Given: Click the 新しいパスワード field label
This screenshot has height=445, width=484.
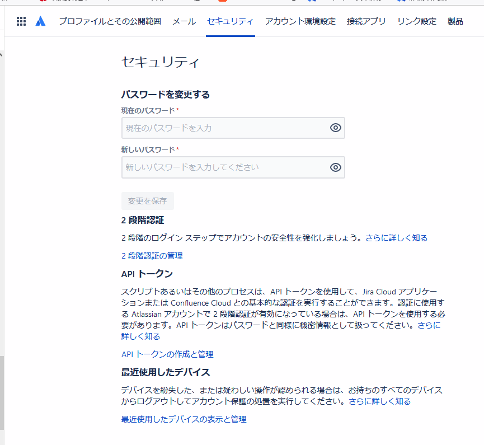Looking at the screenshot, I should pyautogui.click(x=148, y=150).
